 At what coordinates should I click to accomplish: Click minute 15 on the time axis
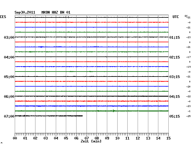(x=168, y=138)
